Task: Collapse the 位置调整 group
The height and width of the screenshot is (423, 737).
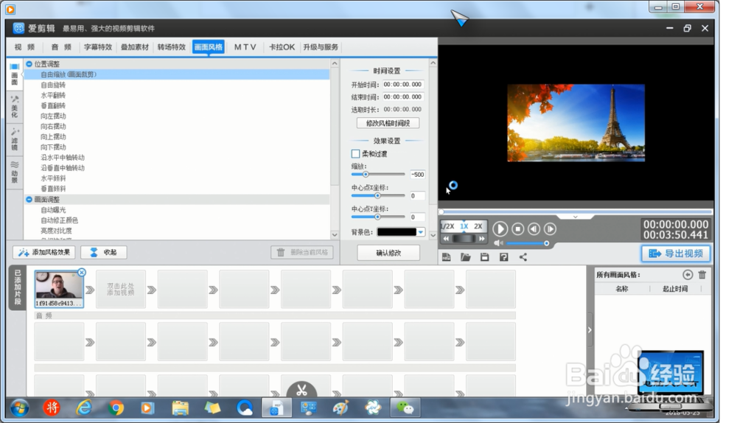Action: 29,64
